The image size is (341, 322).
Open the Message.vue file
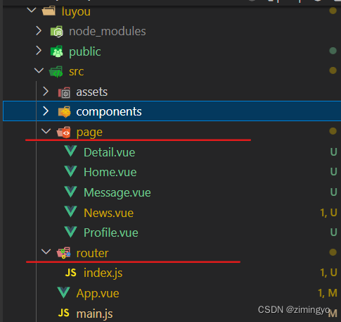pyautogui.click(x=117, y=192)
